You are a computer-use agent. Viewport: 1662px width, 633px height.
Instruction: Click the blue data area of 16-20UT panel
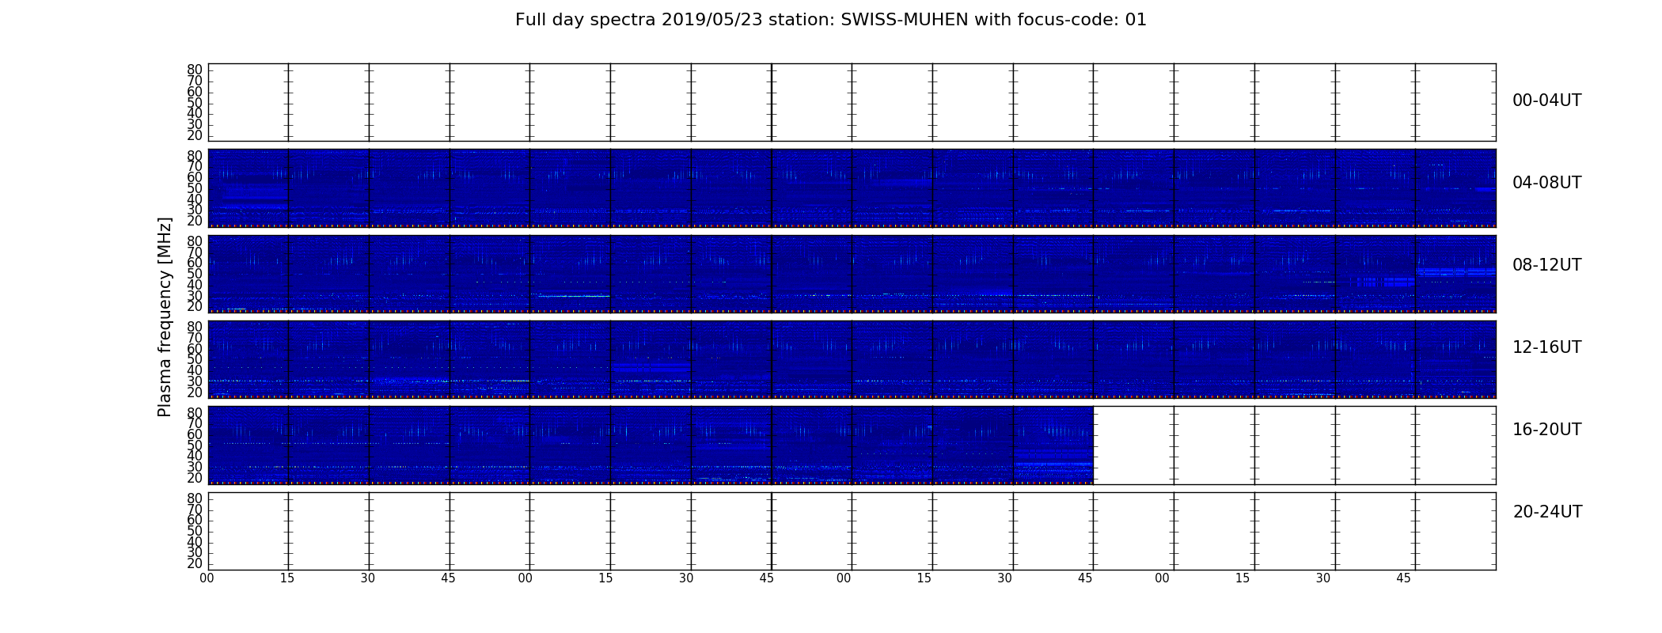point(651,445)
